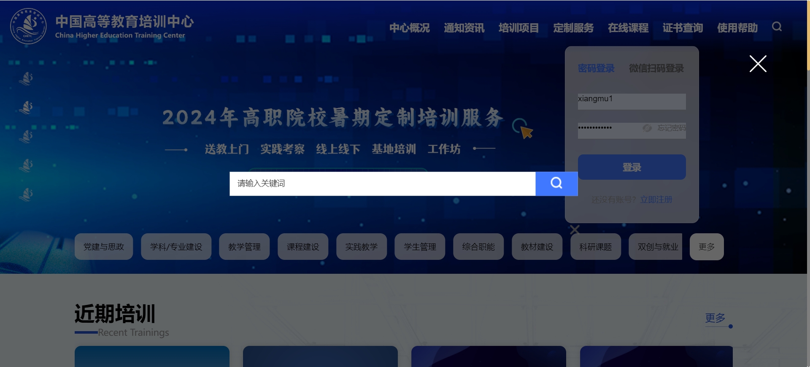
Task: Open the 培训项目 menu
Action: coord(518,28)
